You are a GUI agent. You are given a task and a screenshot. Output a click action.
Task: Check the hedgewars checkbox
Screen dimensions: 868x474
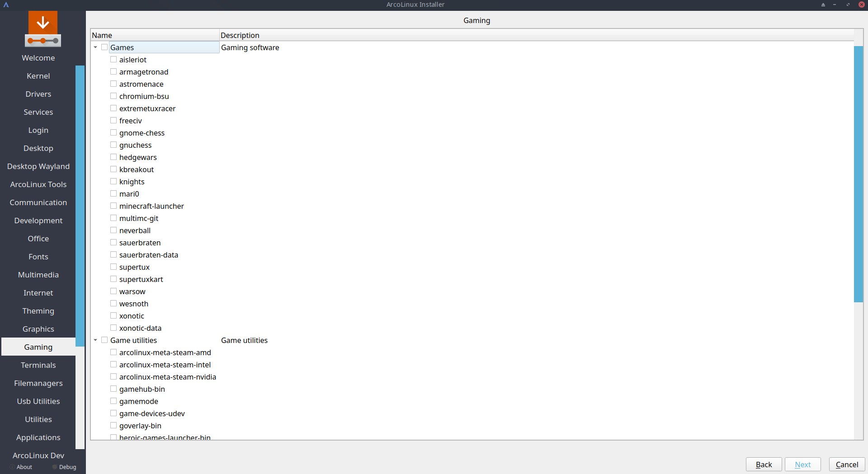(113, 157)
